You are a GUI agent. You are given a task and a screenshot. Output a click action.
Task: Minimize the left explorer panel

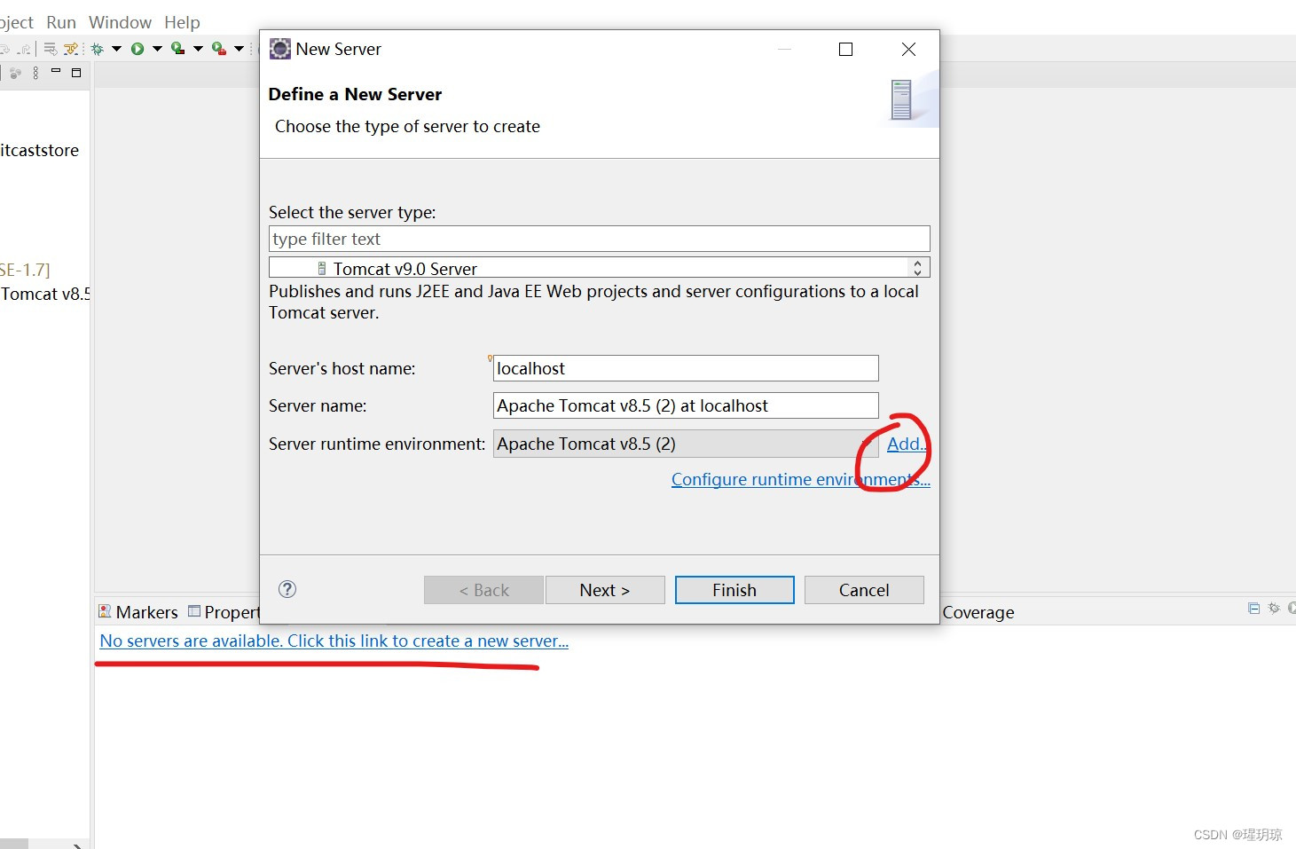click(56, 70)
